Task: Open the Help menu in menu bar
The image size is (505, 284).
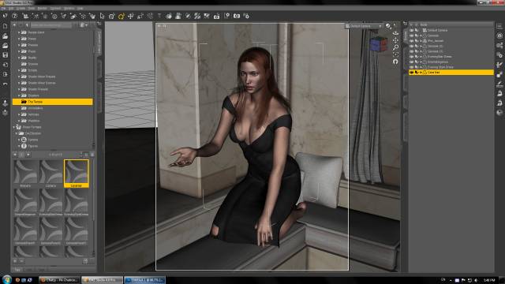Action: click(x=80, y=9)
